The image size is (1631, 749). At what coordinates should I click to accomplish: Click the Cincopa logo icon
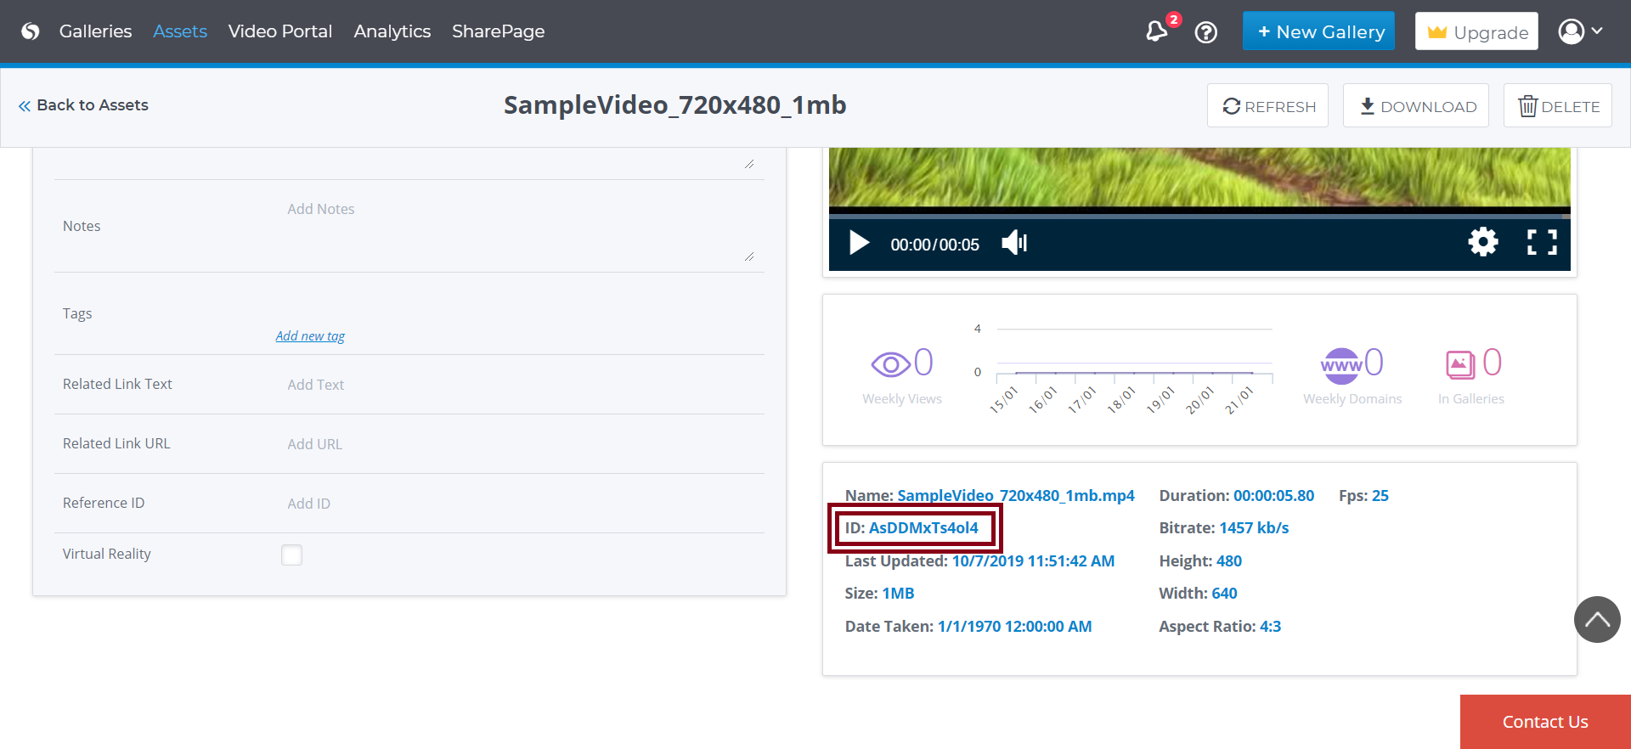point(31,31)
